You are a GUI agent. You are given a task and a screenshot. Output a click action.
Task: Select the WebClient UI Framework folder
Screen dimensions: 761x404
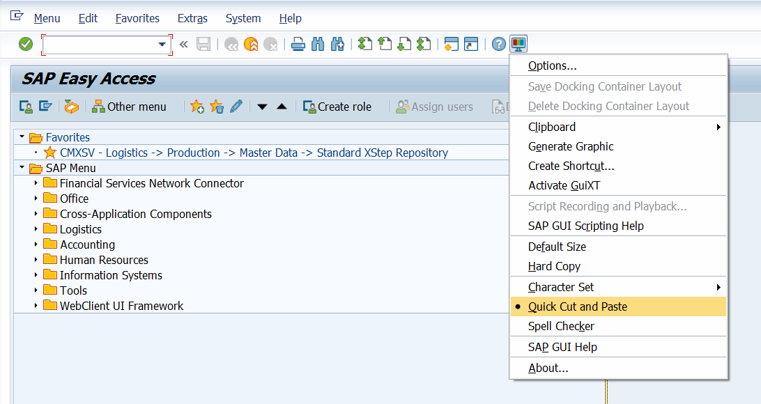[121, 306]
